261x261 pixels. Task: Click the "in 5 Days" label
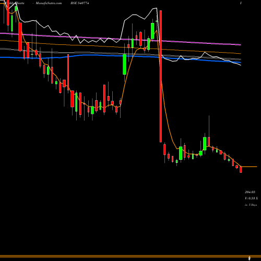[251, 205]
